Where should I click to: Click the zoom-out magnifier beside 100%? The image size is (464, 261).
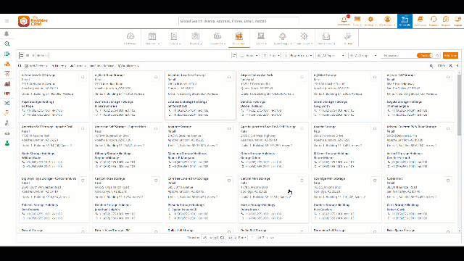coord(431,66)
